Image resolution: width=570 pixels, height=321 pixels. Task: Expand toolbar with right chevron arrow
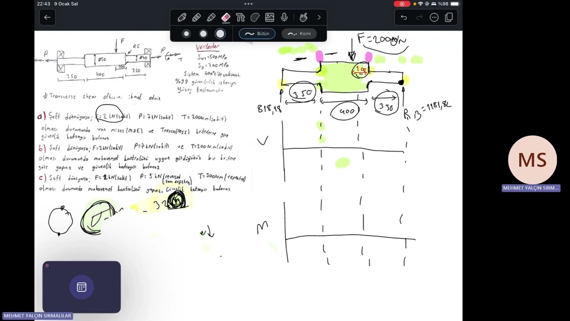click(319, 17)
